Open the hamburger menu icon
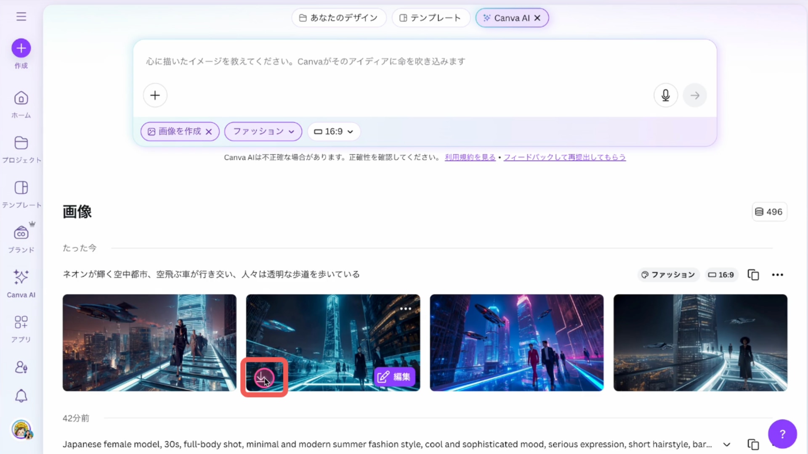The image size is (808, 454). [21, 16]
